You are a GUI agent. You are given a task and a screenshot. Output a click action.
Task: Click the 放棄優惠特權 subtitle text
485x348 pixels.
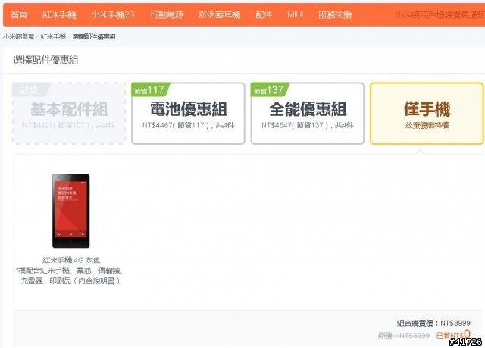427,125
